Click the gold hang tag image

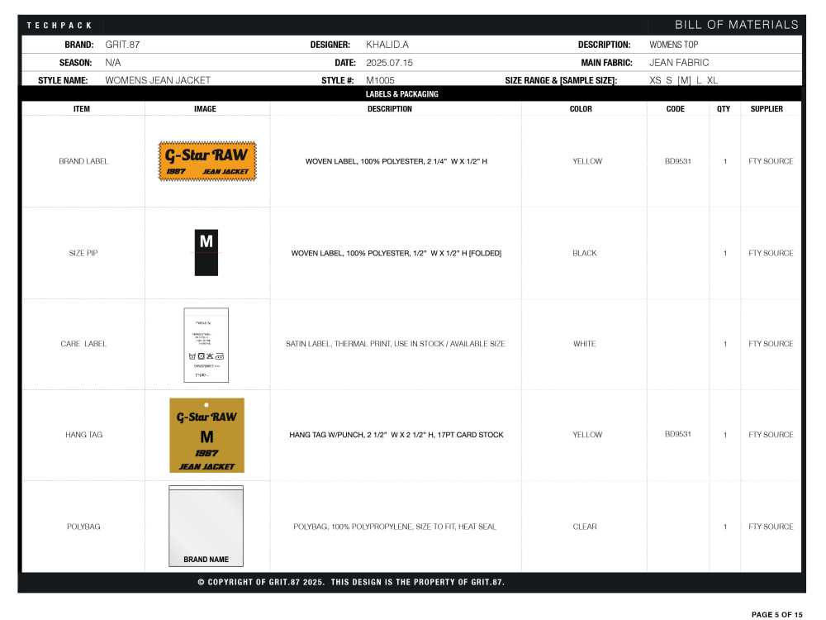click(x=206, y=435)
